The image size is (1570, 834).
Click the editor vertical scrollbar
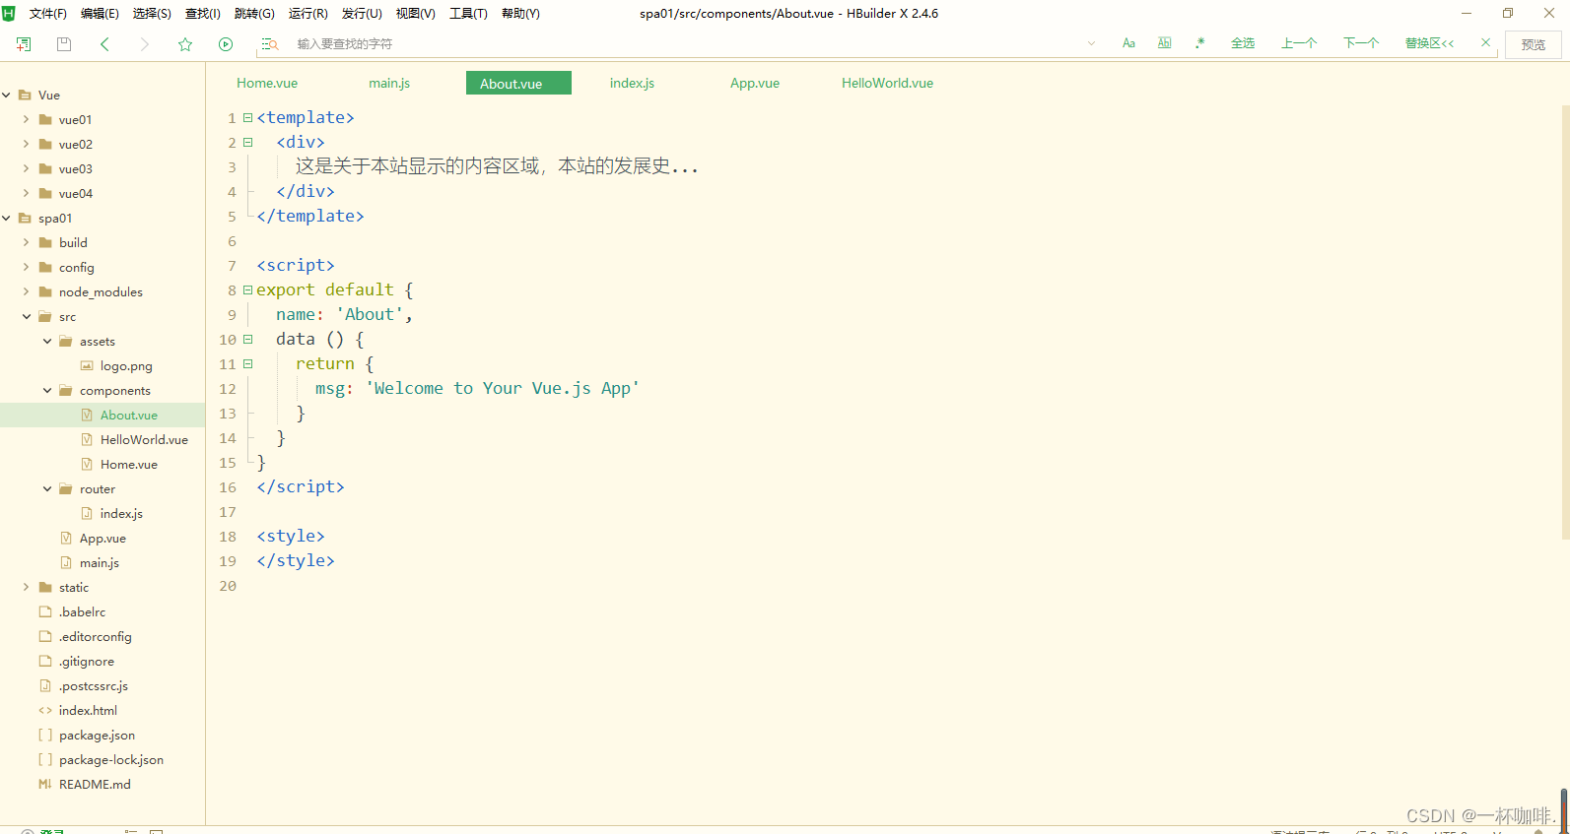click(x=1565, y=322)
